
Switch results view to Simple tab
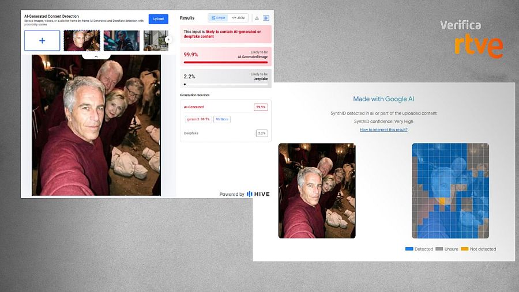click(x=218, y=18)
